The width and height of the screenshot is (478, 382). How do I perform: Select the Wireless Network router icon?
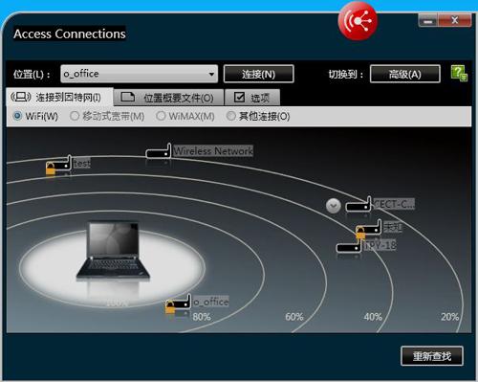159,151
